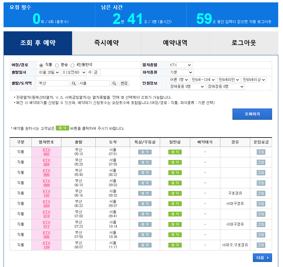This screenshot has height=267, width=283.
Task: Click the 조회하기 search button
Action: click(252, 114)
